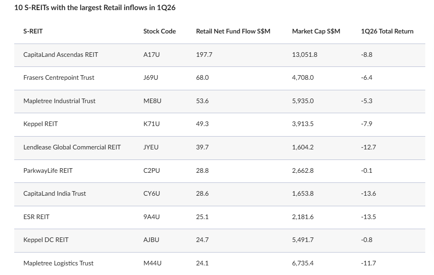Click the 1Q26 Total Return header
This screenshot has height=275, width=434.
click(x=387, y=31)
